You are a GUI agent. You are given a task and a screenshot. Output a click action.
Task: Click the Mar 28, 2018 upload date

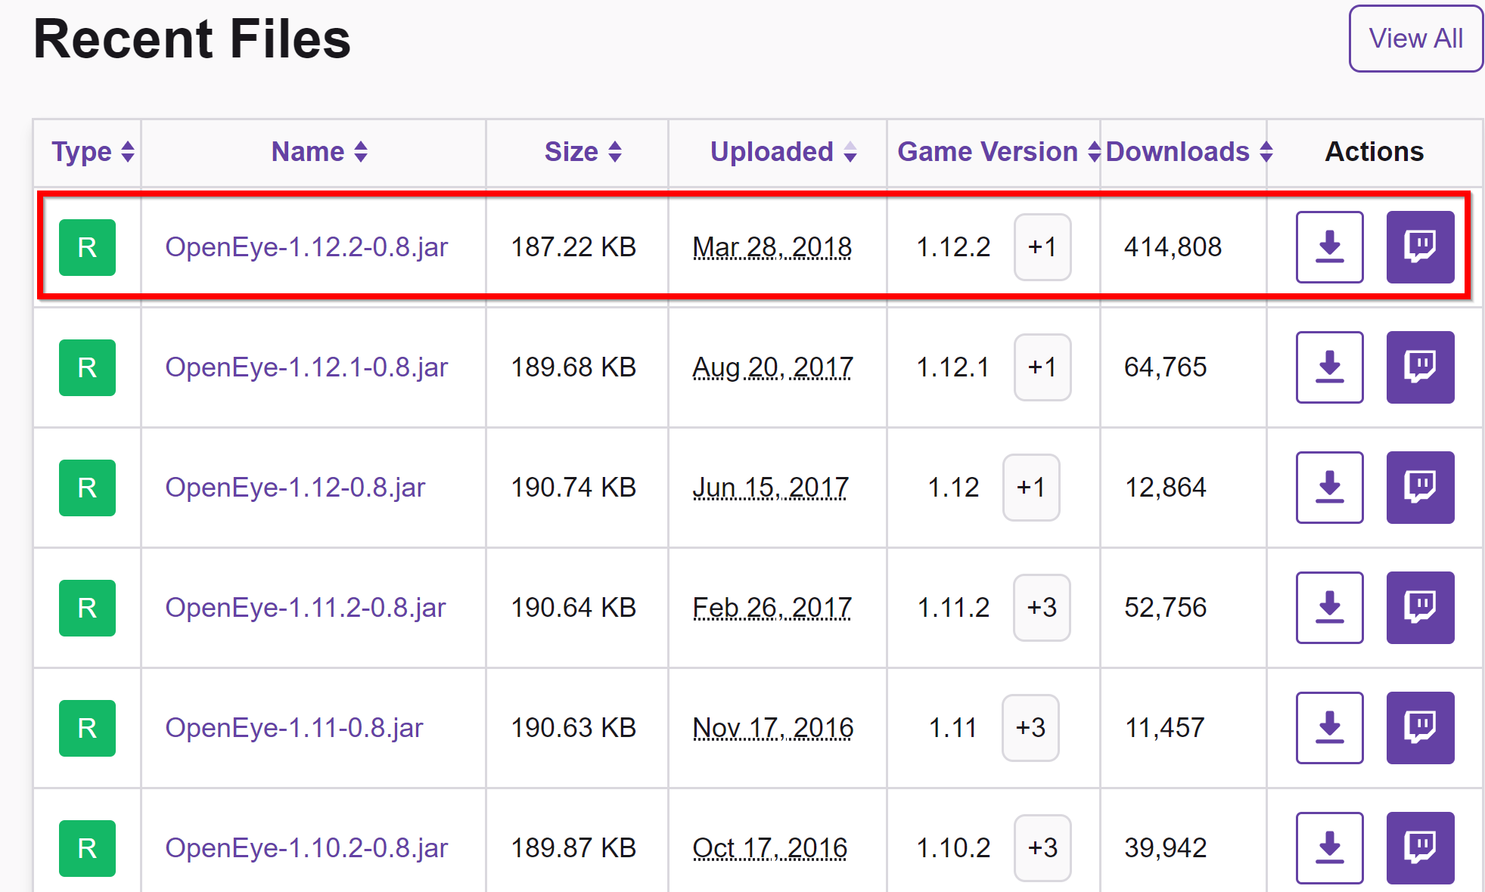pos(772,247)
